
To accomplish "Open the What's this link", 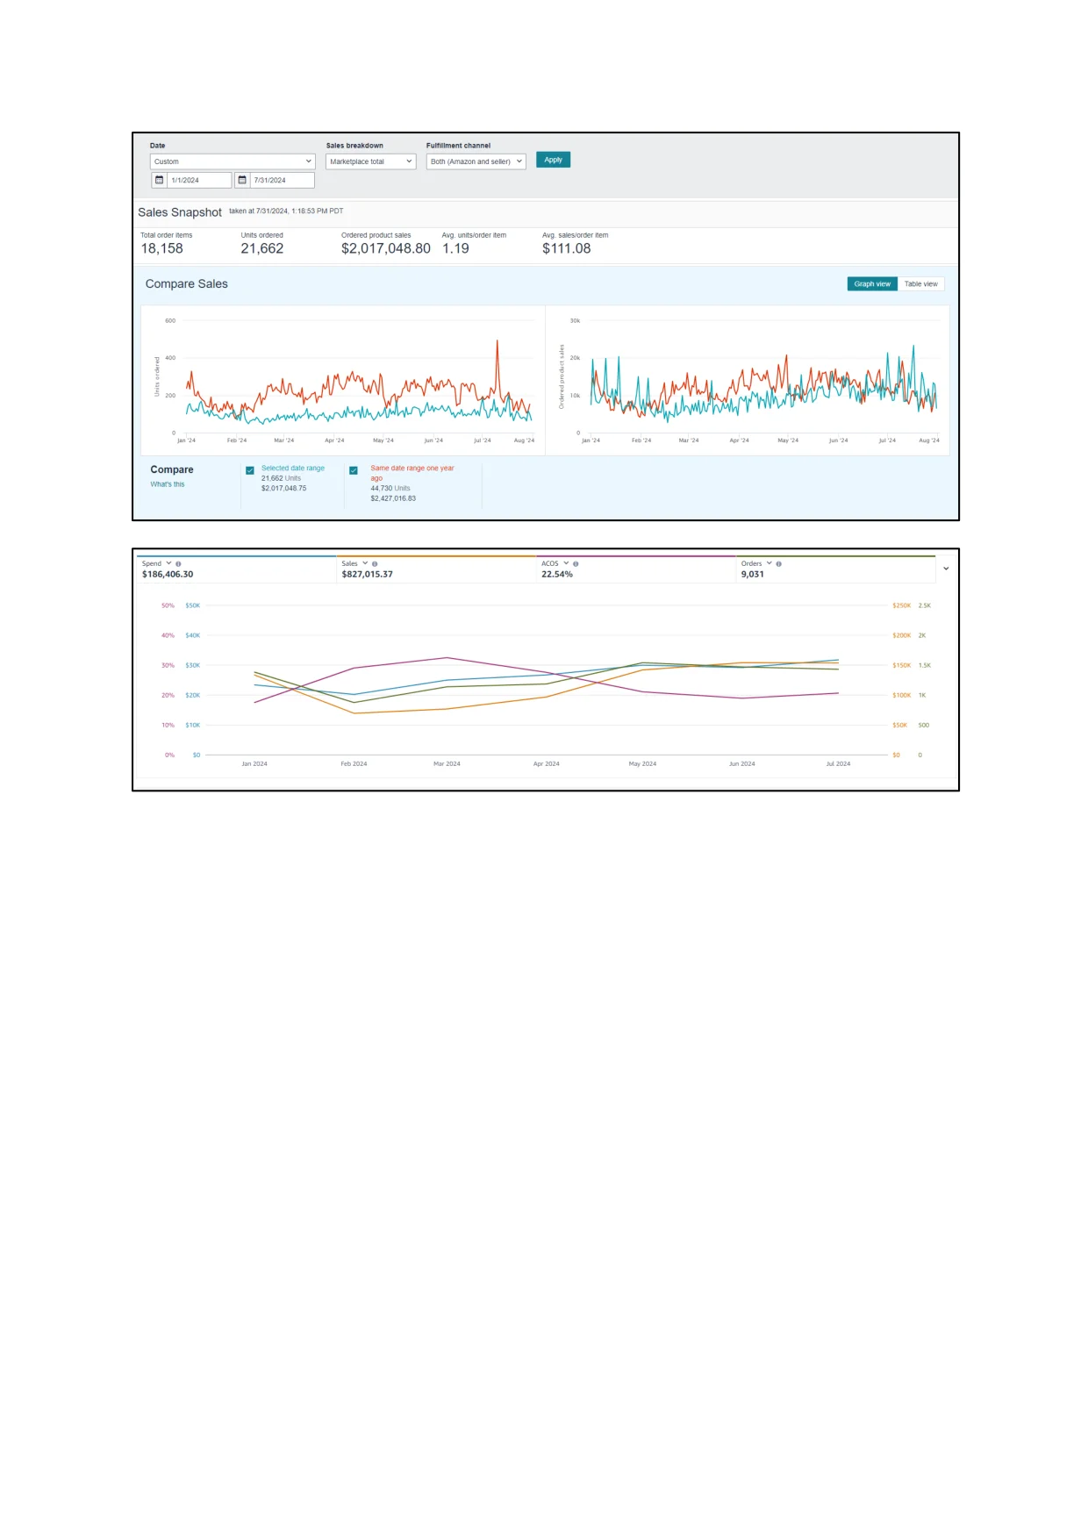I will coord(168,484).
